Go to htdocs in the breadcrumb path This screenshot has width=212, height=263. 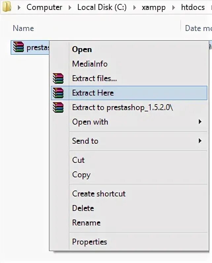click(193, 7)
